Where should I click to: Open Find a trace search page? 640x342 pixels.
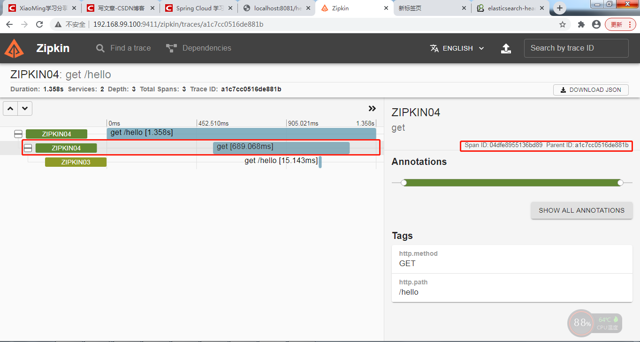[x=123, y=48]
